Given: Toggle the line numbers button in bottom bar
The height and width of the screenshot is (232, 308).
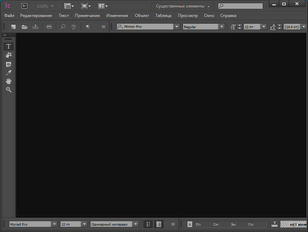Looking at the screenshot, I should click(148, 224).
